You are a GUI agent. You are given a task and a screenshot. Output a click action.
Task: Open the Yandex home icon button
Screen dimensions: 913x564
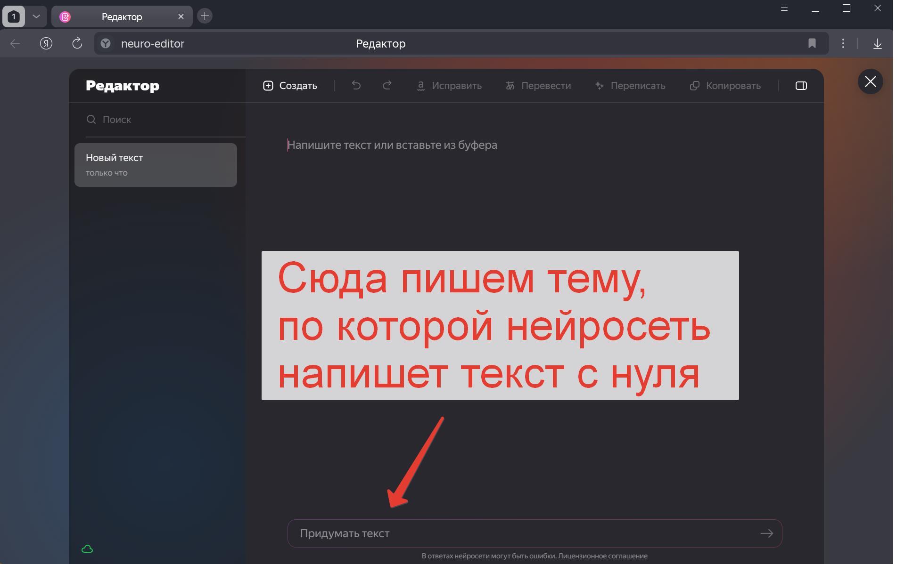click(x=46, y=44)
